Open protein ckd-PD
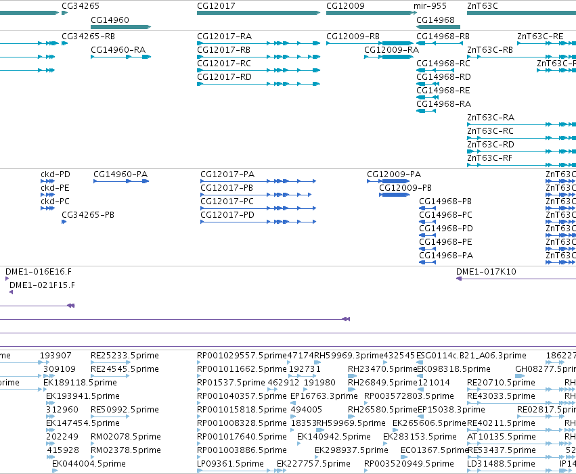 [55, 174]
